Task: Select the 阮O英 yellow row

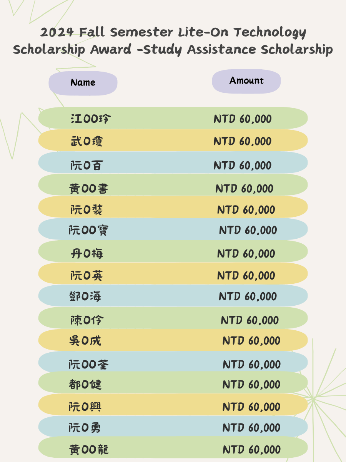Action: coord(173,274)
